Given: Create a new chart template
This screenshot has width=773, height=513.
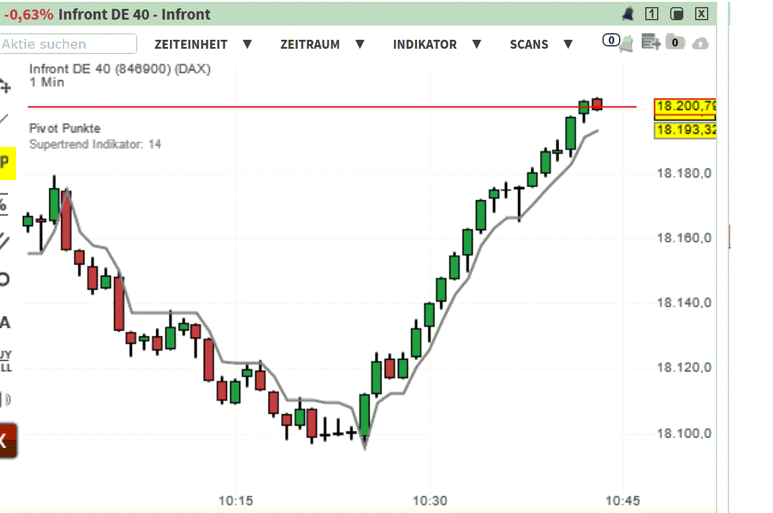Looking at the screenshot, I should (650, 43).
